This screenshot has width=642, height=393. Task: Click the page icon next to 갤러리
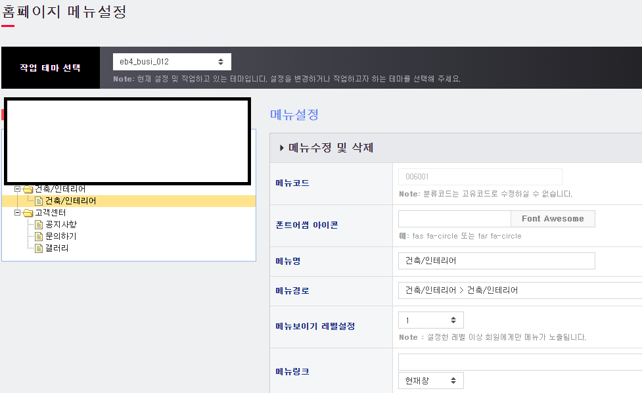coord(39,248)
